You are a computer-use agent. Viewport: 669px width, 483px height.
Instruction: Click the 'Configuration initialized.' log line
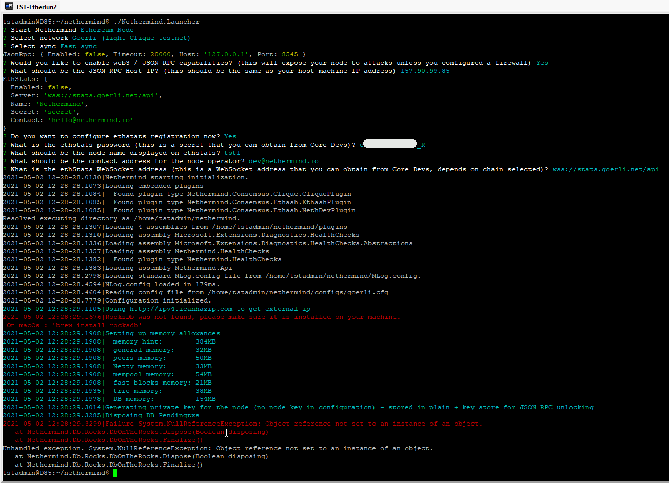point(107,300)
